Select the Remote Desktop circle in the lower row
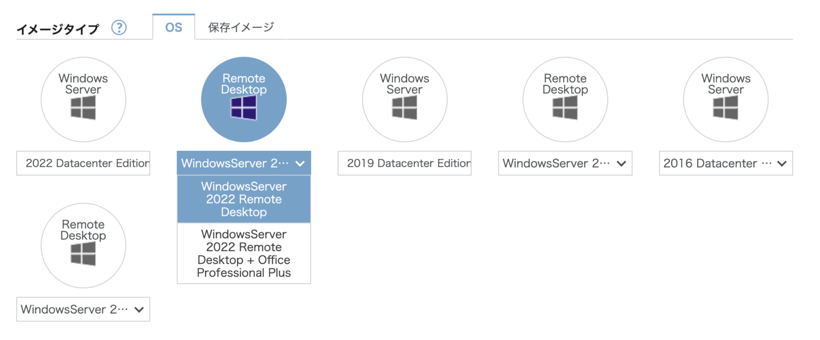The width and height of the screenshot is (820, 340). [83, 246]
